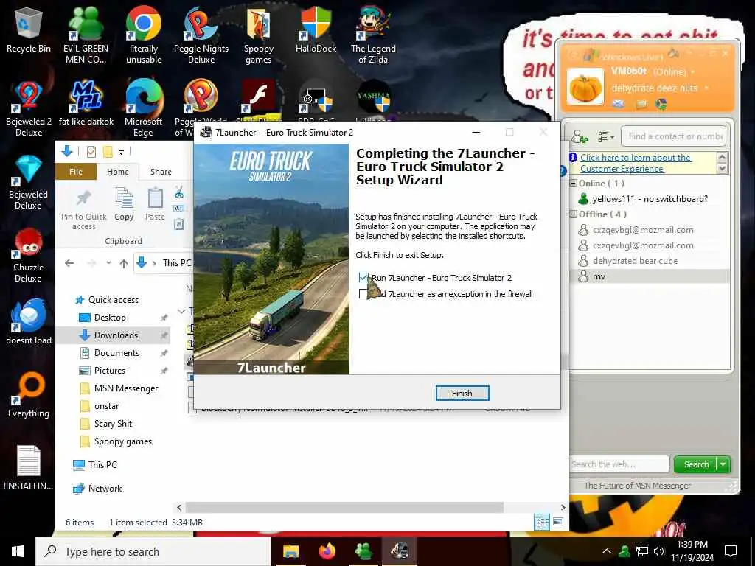This screenshot has height=566, width=755.
Task: Open the notification center icon
Action: tap(731, 551)
